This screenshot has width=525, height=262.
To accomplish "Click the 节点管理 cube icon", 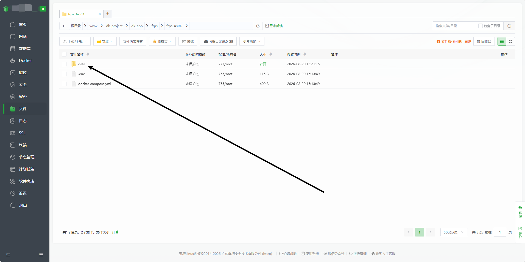I will (13, 157).
